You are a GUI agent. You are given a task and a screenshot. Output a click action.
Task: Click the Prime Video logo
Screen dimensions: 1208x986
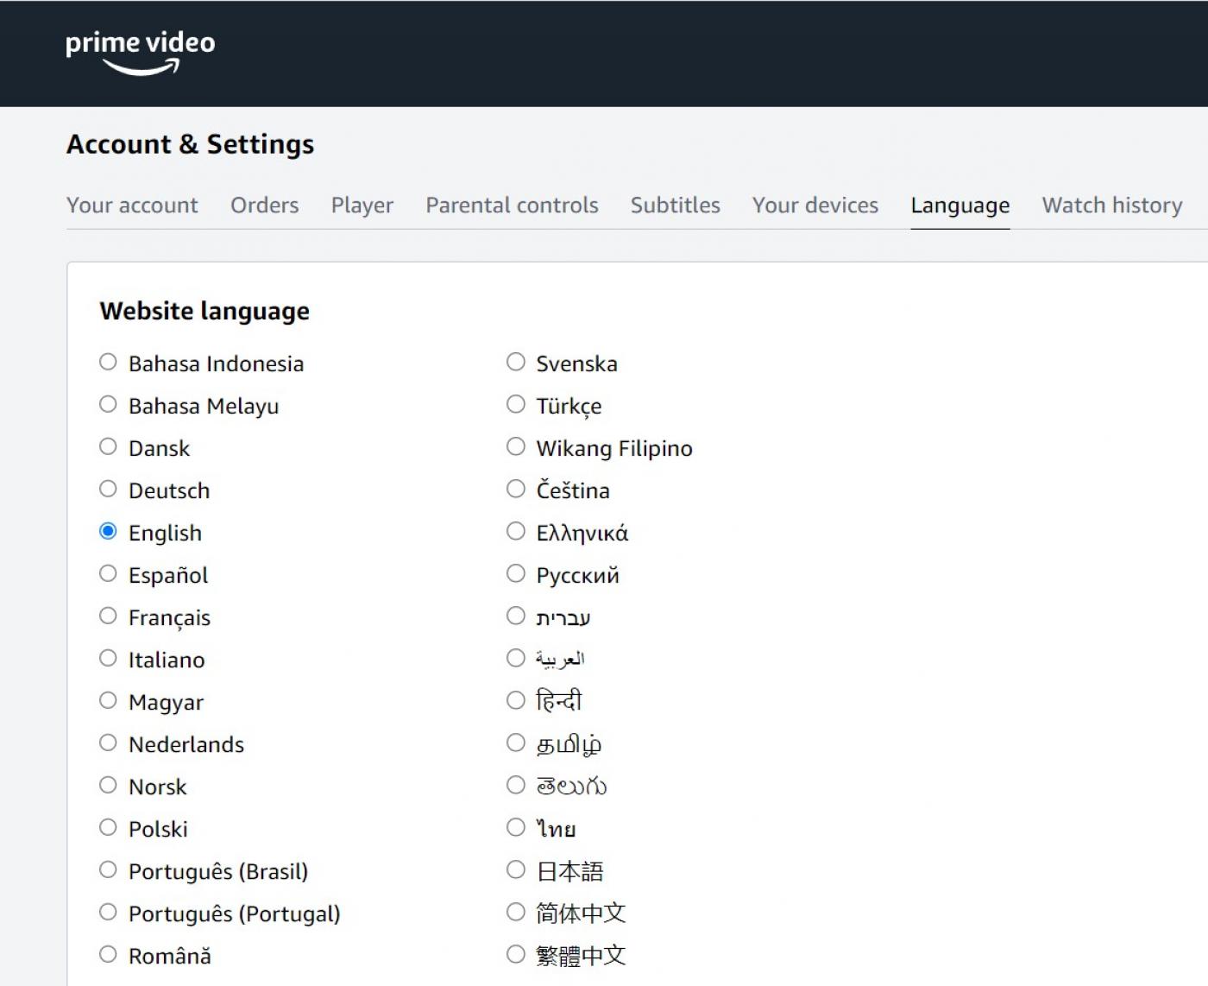coord(139,50)
